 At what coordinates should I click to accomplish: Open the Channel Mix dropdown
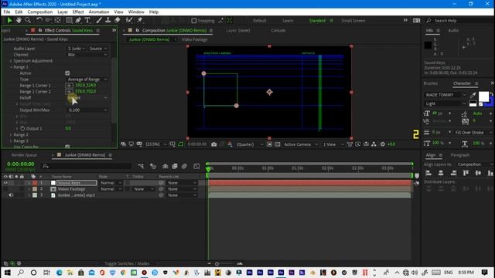click(x=87, y=55)
